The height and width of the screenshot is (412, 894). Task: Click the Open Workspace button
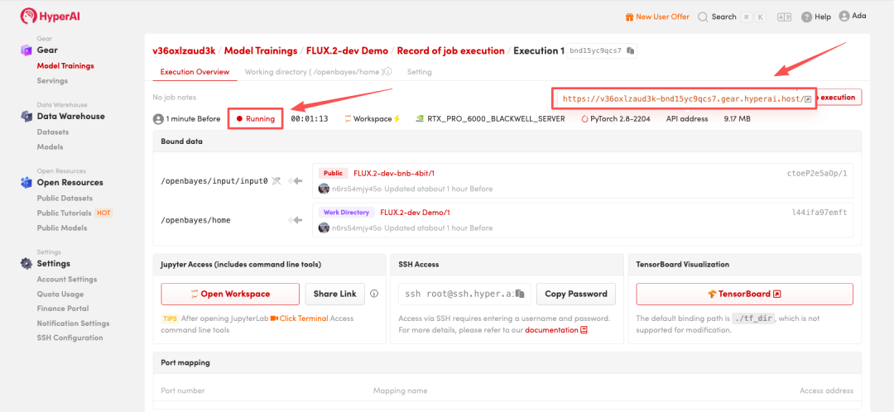[x=230, y=294]
